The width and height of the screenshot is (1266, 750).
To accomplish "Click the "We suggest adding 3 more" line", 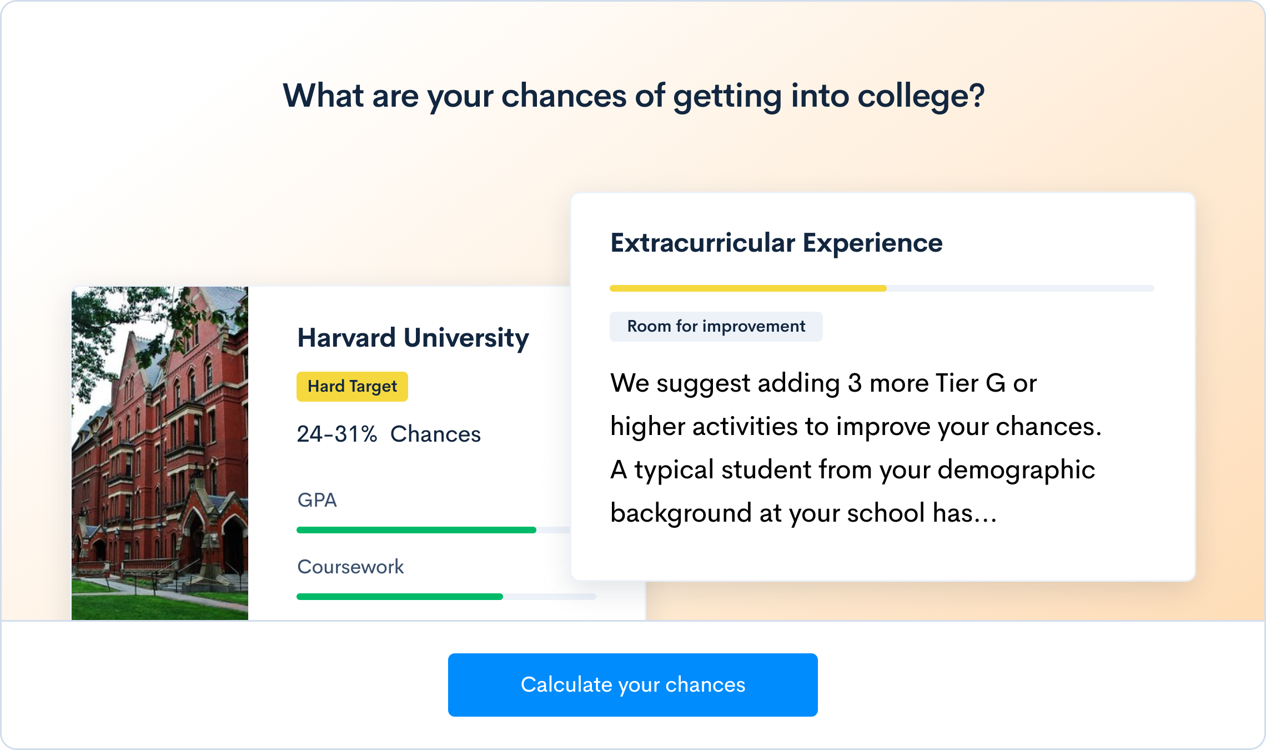I will [823, 383].
